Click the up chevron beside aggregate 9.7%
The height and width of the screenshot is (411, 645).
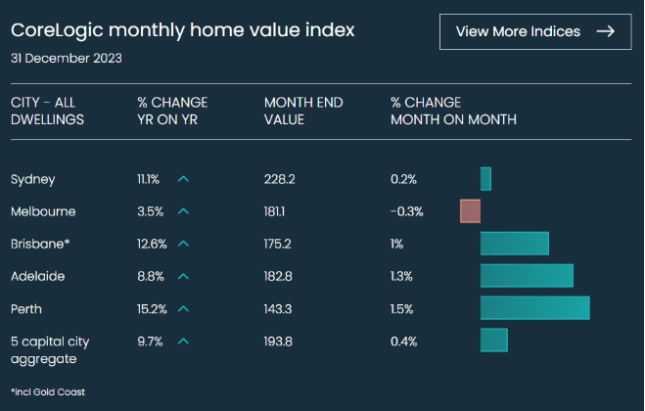183,341
